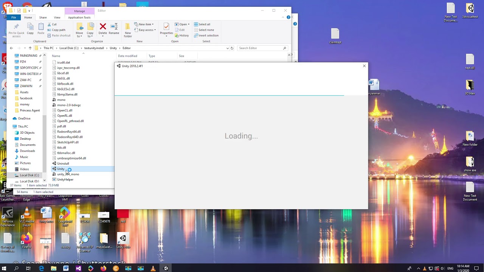The image size is (484, 272).
Task: Click the Paste icon in ribbon
Action: [41, 28]
